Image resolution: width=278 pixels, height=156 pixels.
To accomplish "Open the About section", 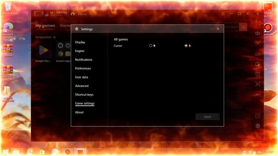I will [x=79, y=112].
